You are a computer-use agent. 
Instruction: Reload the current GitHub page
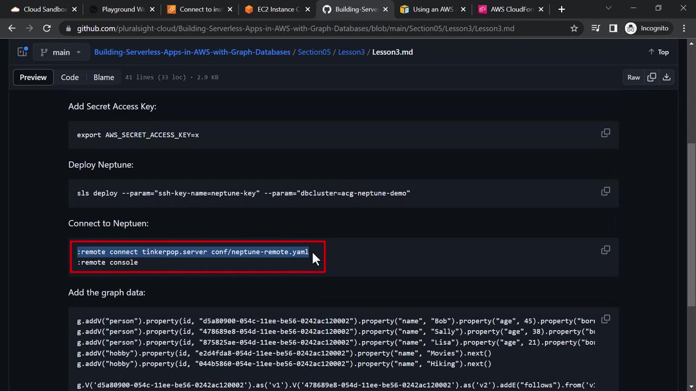pyautogui.click(x=47, y=28)
